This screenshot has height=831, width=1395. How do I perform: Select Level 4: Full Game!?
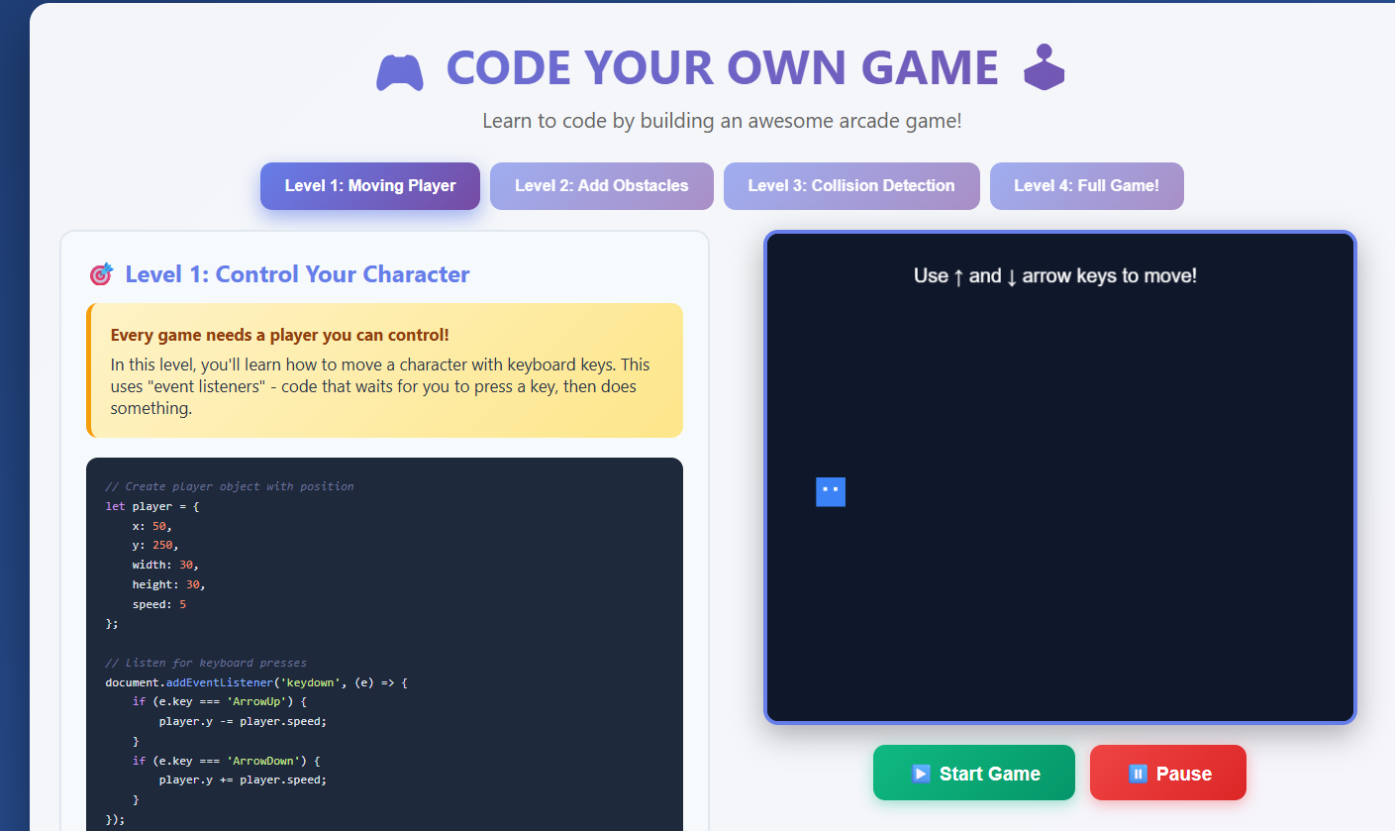(x=1086, y=185)
